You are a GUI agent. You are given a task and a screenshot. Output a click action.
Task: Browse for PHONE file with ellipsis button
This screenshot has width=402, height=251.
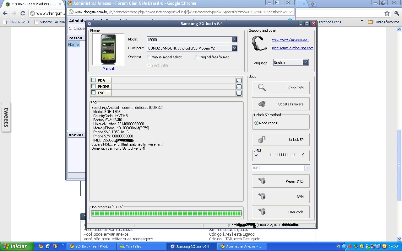(239, 87)
